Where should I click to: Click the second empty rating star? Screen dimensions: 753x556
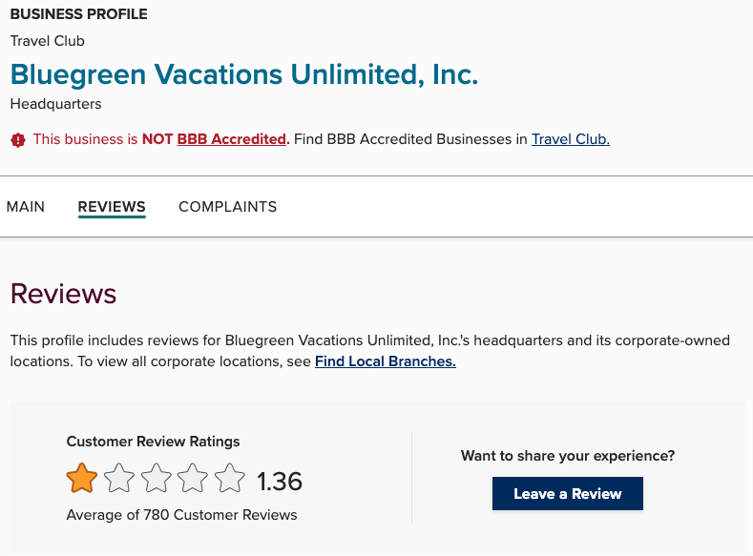pyautogui.click(x=119, y=478)
